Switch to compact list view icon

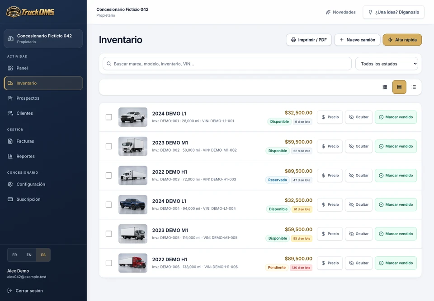(414, 87)
